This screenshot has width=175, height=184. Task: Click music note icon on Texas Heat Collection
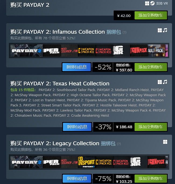point(165,82)
